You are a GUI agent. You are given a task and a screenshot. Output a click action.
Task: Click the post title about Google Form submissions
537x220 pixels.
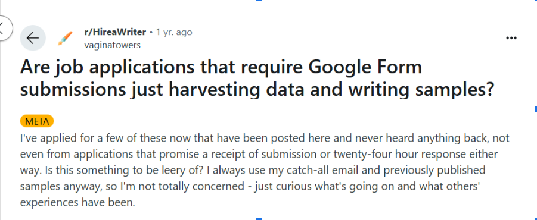point(257,78)
